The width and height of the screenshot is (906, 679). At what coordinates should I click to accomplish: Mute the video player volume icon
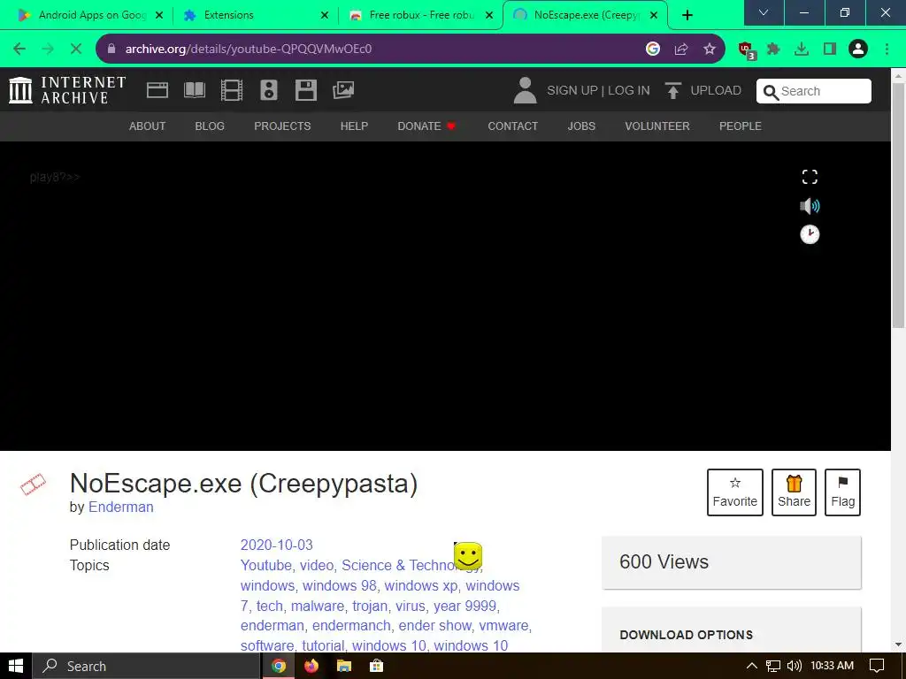tap(810, 205)
